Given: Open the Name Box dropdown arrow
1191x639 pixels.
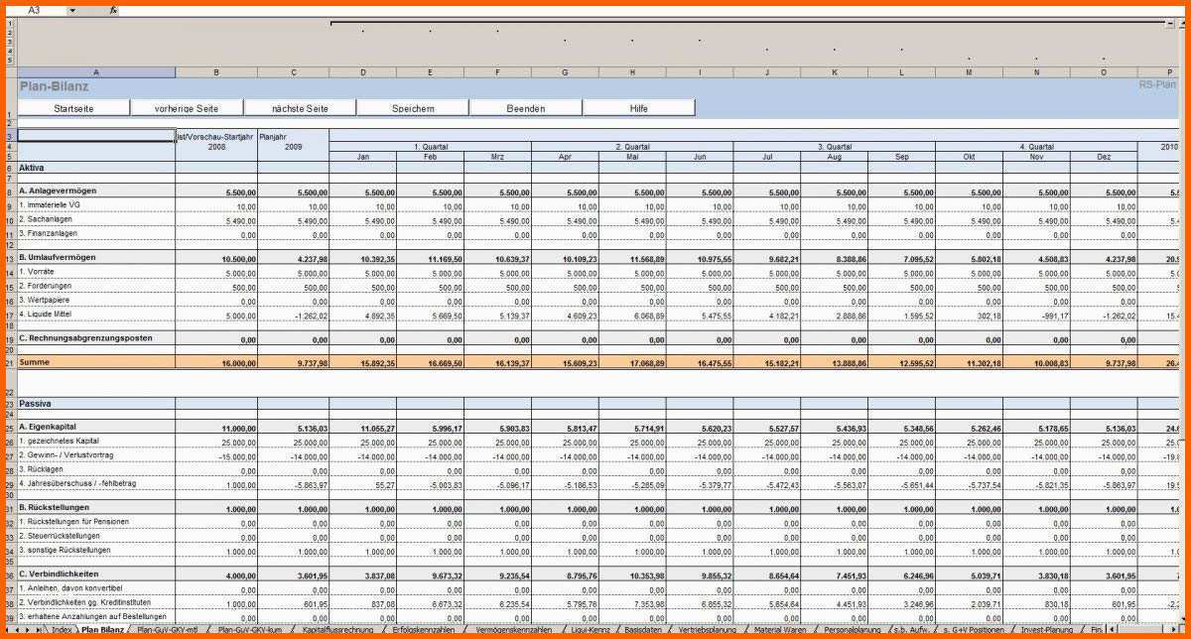Looking at the screenshot, I should click(x=71, y=10).
